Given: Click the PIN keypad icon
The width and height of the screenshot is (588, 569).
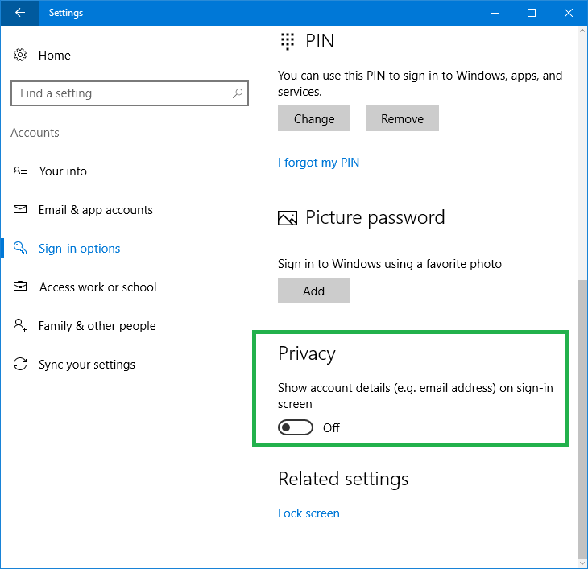Looking at the screenshot, I should 288,41.
